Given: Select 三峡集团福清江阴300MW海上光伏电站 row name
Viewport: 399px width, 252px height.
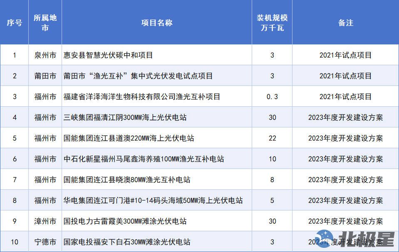Looking at the screenshot, I should 125,117.
